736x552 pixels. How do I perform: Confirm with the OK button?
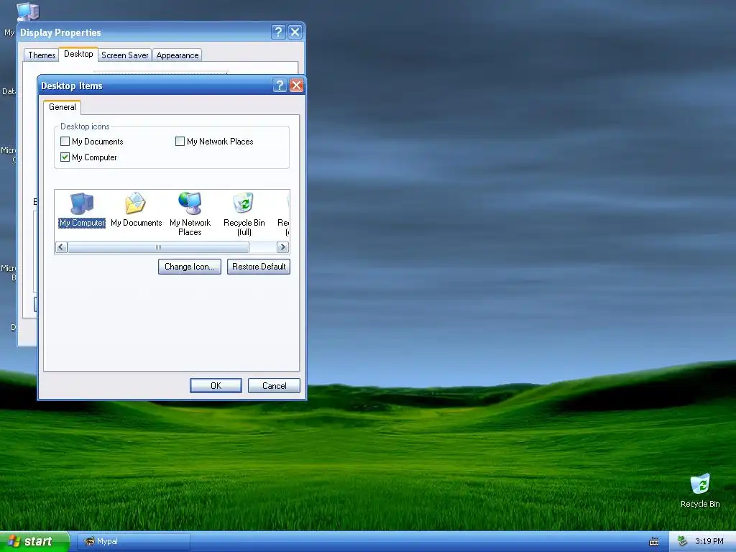[216, 386]
